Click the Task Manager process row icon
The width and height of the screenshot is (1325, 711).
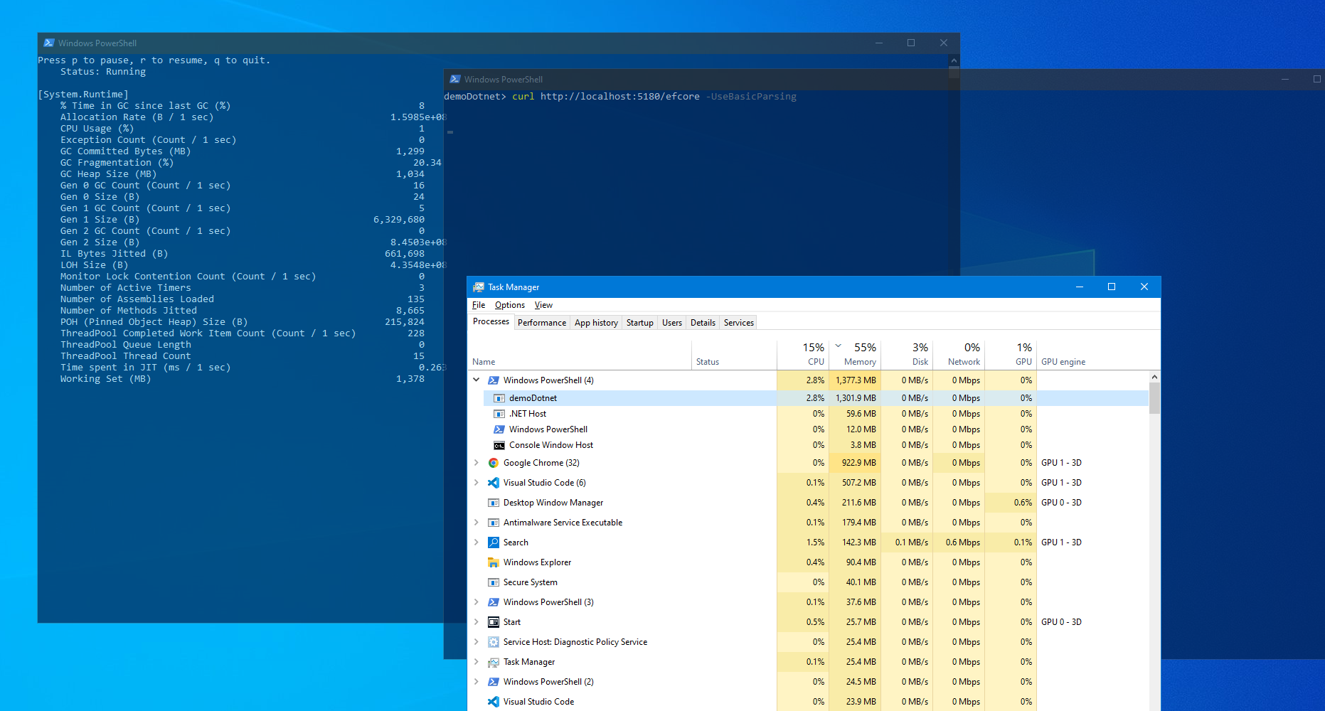click(494, 662)
